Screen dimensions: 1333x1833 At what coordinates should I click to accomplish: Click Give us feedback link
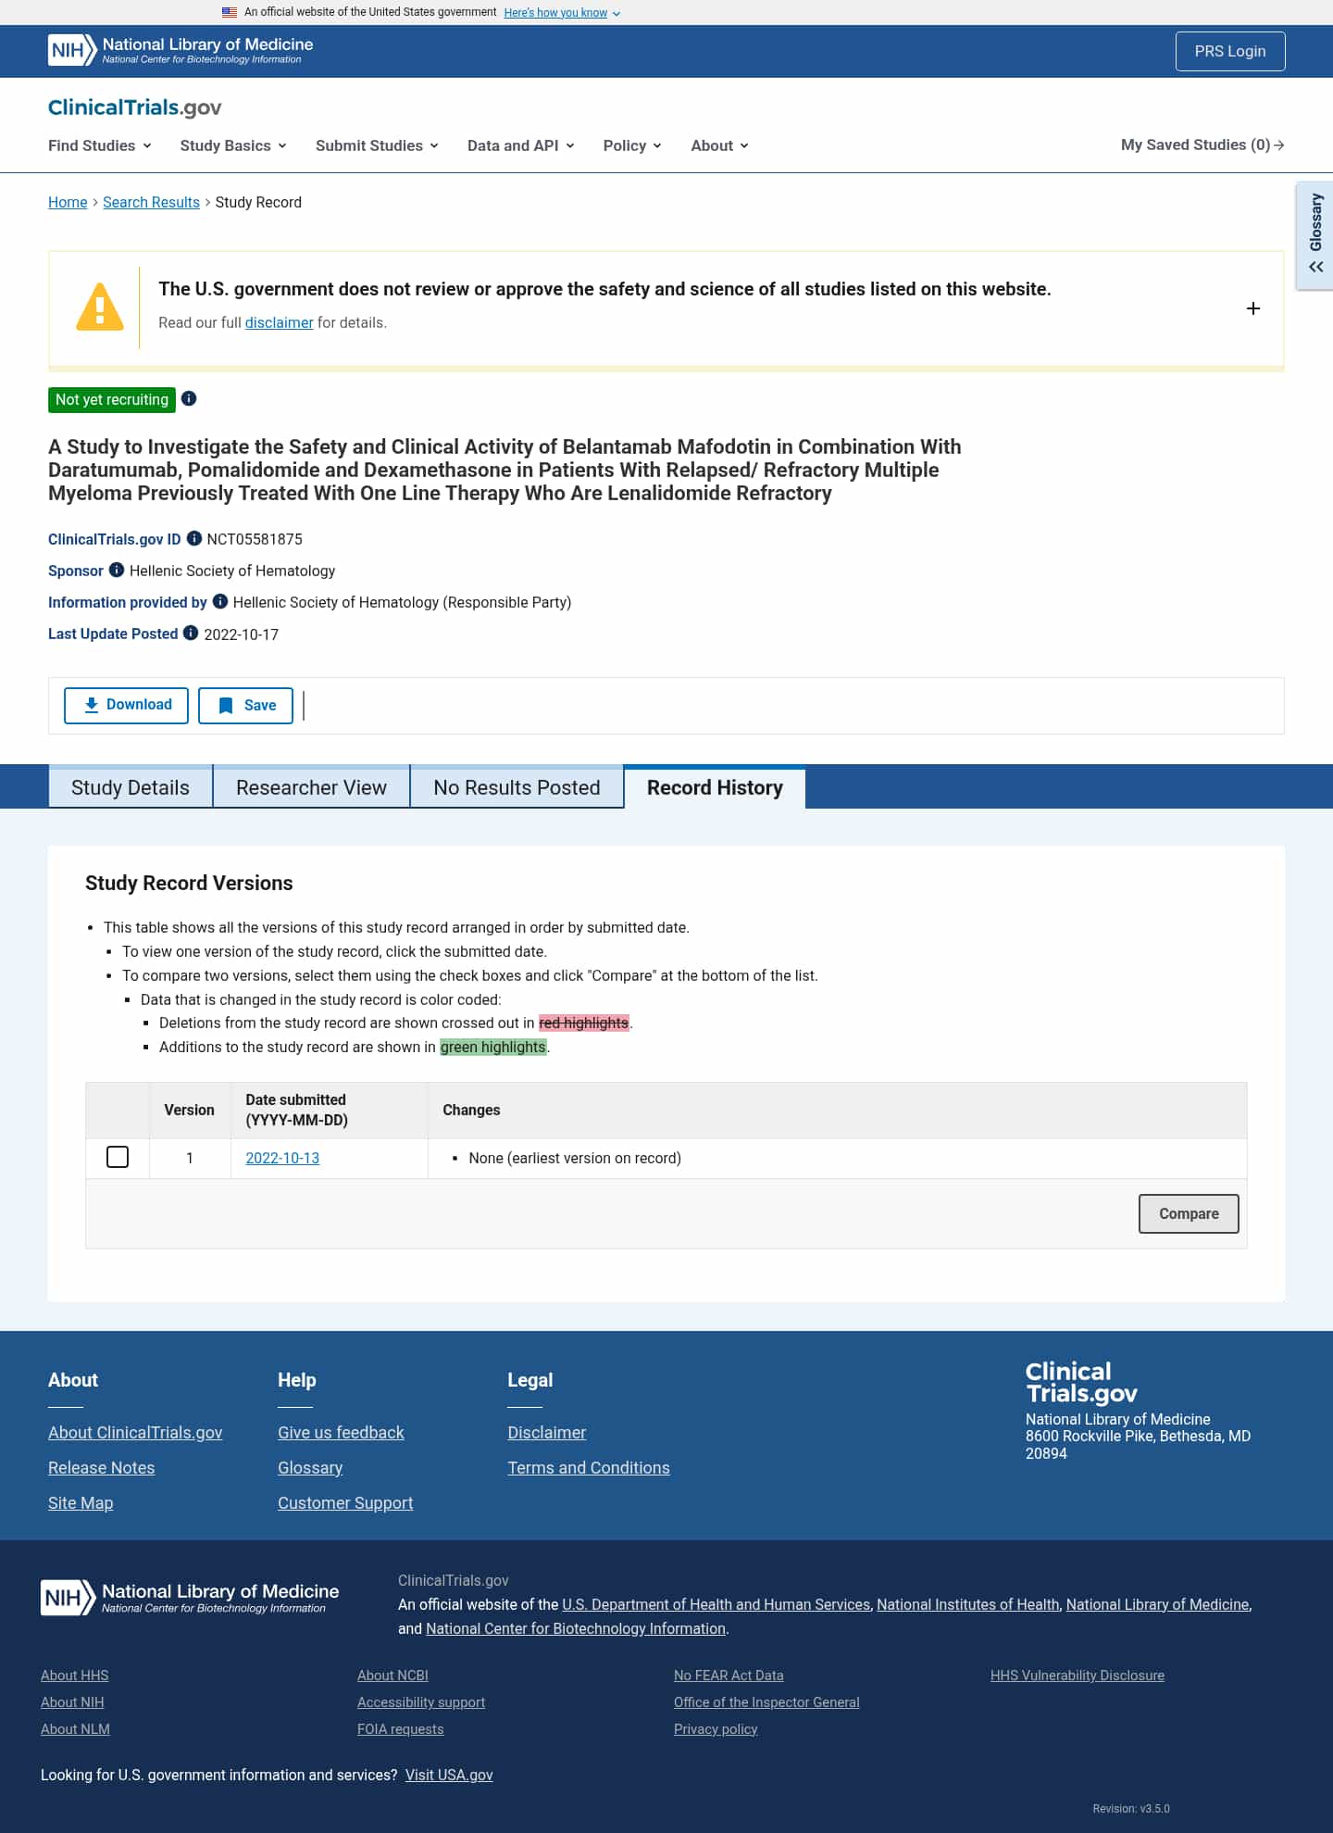341,1432
